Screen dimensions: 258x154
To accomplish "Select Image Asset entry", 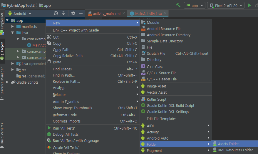I will pyautogui.click(x=176, y=86).
